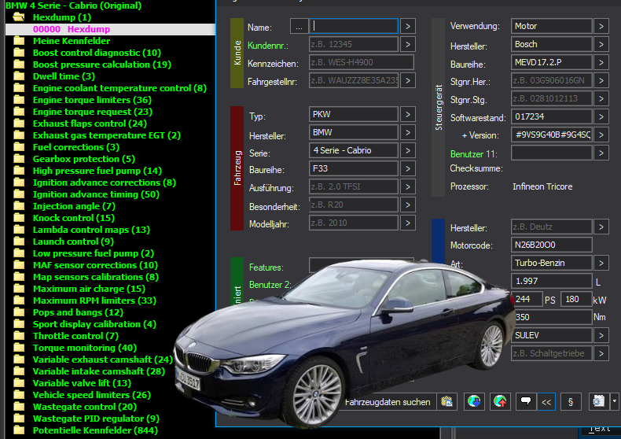Click the Fahrgestellnr. input field

click(x=353, y=80)
